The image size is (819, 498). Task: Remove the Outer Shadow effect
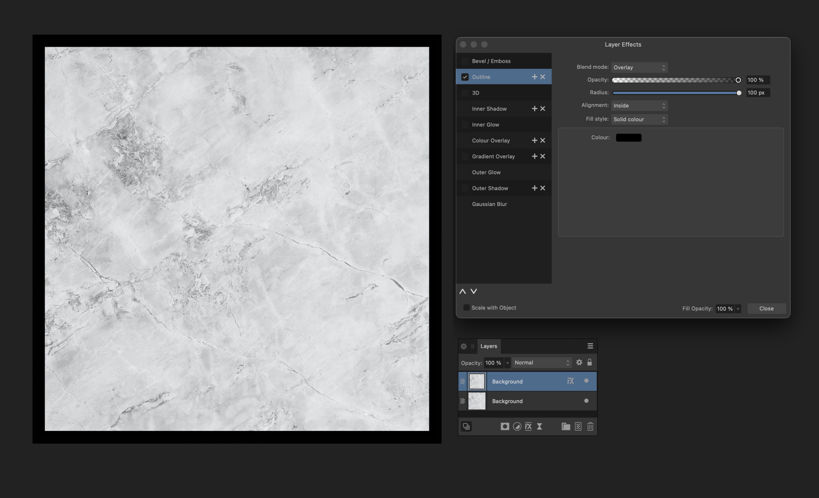(543, 188)
